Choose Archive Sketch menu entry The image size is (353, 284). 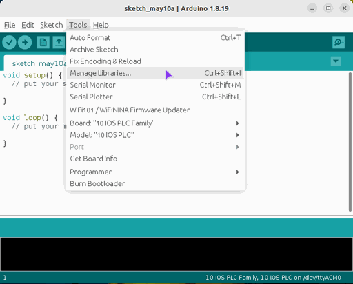[155, 50]
